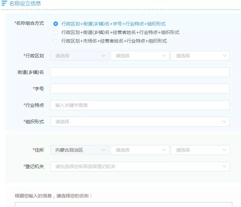The height and width of the screenshot is (207, 241).
Task: Click the 字号 input field
Action: coord(140,89)
